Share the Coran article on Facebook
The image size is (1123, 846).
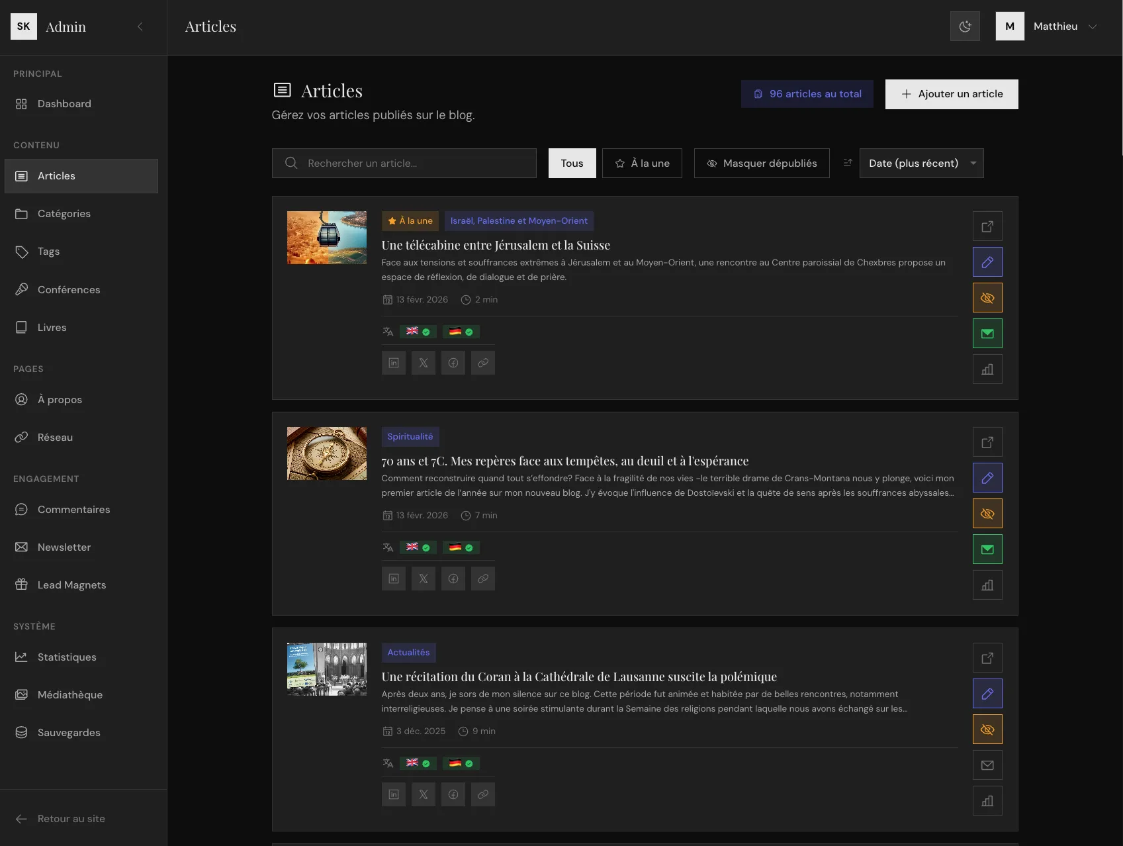pos(453,794)
